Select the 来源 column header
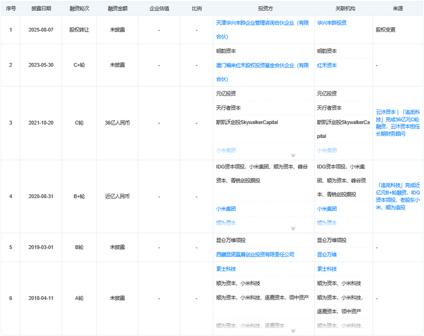 coord(398,8)
